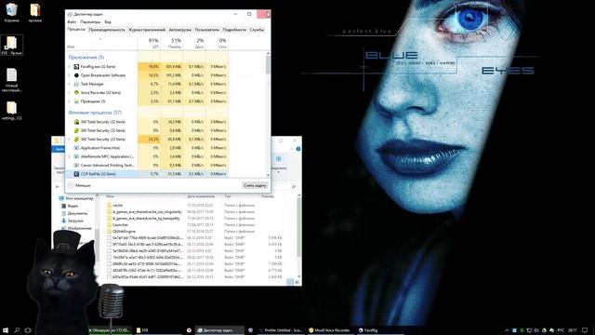Select Видео in Explorer sidebar
Viewport: 595px width, 335px height.
coord(70,206)
